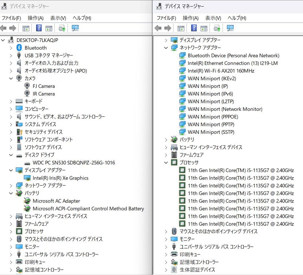303x275 pixels.
Task: Click the forward arrow in the left window toolbar
Action: click(12, 28)
